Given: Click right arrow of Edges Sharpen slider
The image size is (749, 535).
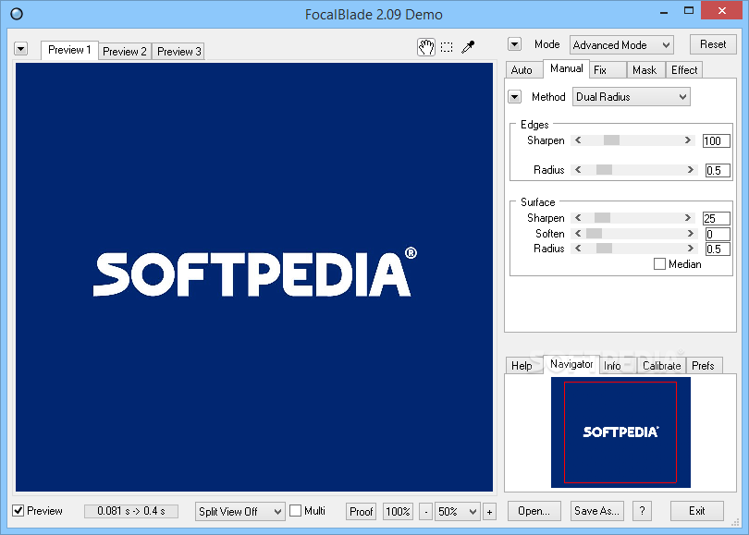Looking at the screenshot, I should [687, 140].
